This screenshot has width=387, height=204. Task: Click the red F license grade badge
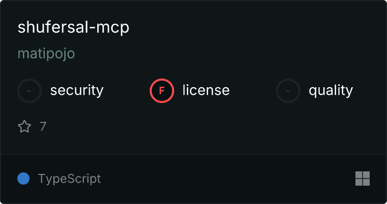162,91
